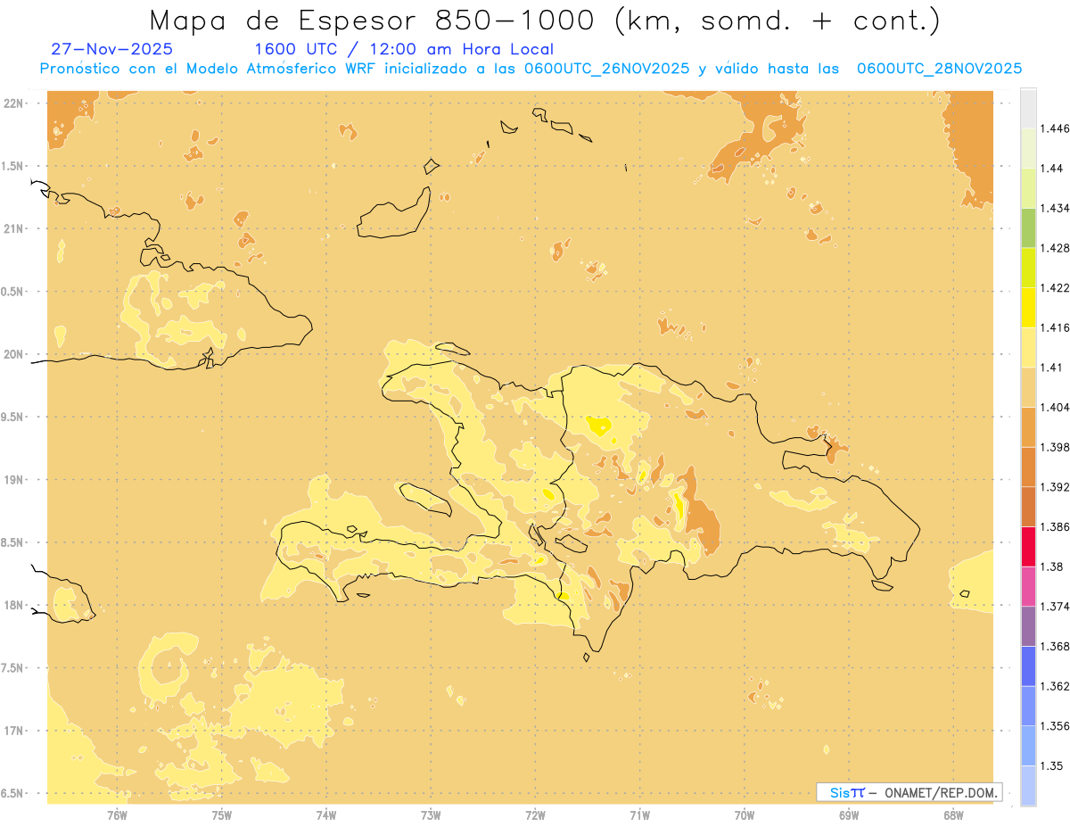Click the 21N latitude label
This screenshot has width=1070, height=827.
pyautogui.click(x=13, y=228)
